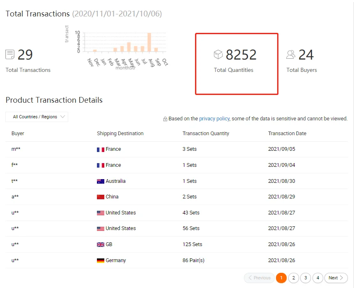The height and width of the screenshot is (288, 354).
Task: Click the Australia flag icon
Action: tap(101, 181)
